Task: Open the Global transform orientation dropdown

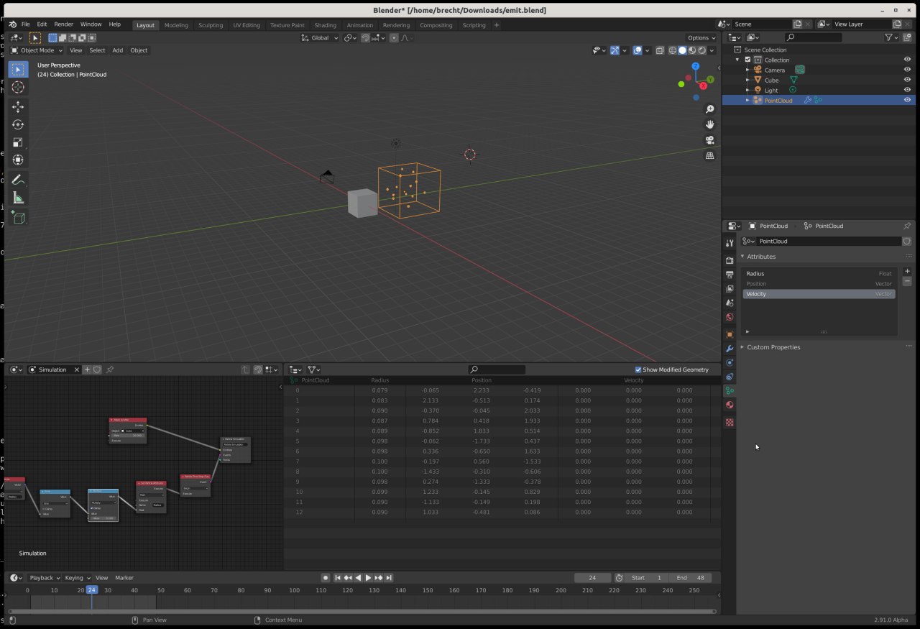Action: (320, 37)
